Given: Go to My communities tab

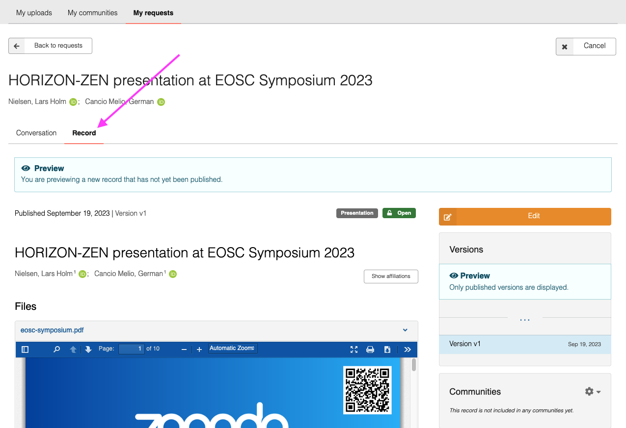Looking at the screenshot, I should tap(92, 13).
